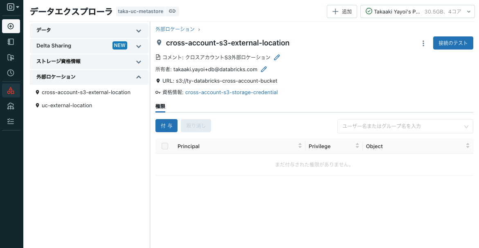This screenshot has width=479, height=248.
Task: Click the location pin beside the cross-account-s3-external-location title
Action: [x=159, y=43]
